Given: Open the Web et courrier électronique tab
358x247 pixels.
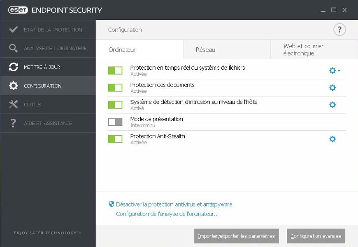Looking at the screenshot, I should point(304,50).
